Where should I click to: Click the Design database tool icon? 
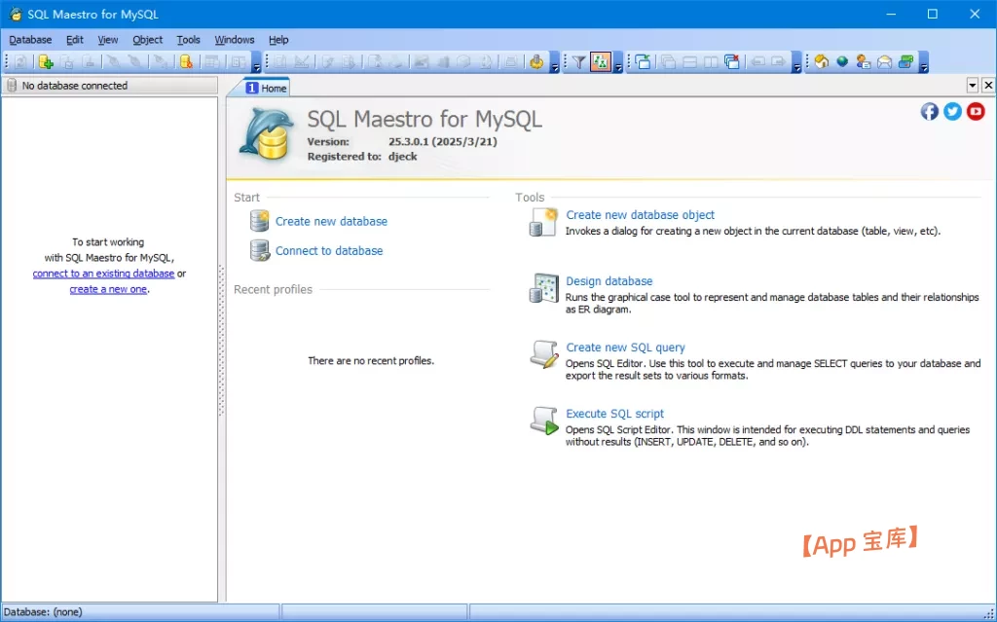[543, 289]
